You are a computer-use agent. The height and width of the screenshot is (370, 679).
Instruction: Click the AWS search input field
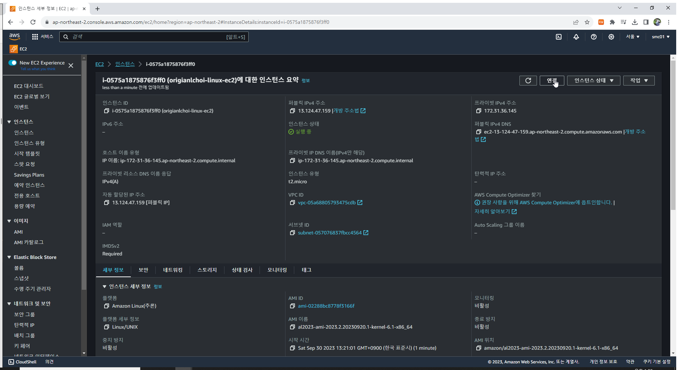(154, 37)
